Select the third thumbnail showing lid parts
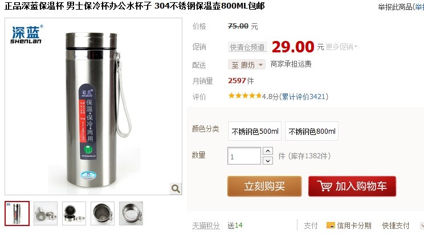The image size is (424, 234). pos(74,214)
